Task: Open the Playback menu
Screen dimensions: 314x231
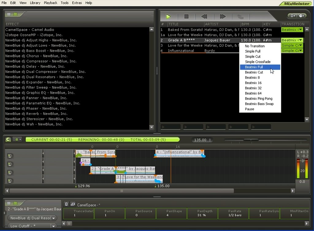Action: pyautogui.click(x=51, y=3)
